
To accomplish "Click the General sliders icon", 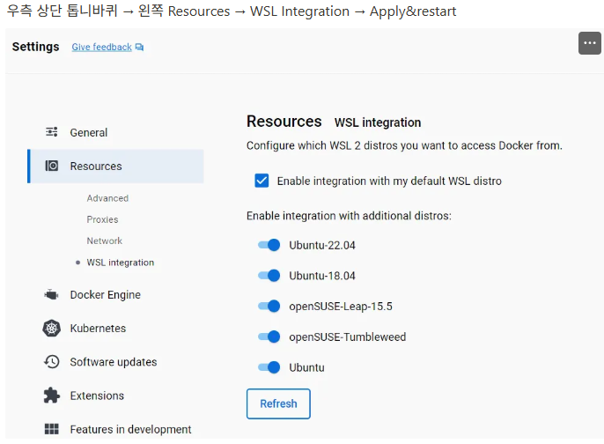I will 52,132.
